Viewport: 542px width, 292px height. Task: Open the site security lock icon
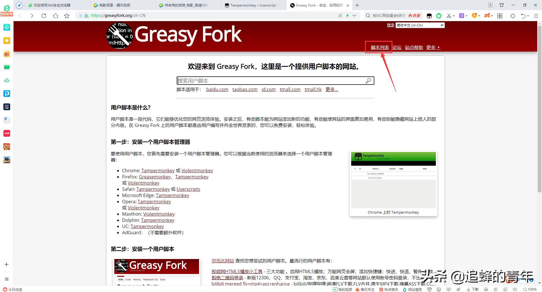[86, 16]
